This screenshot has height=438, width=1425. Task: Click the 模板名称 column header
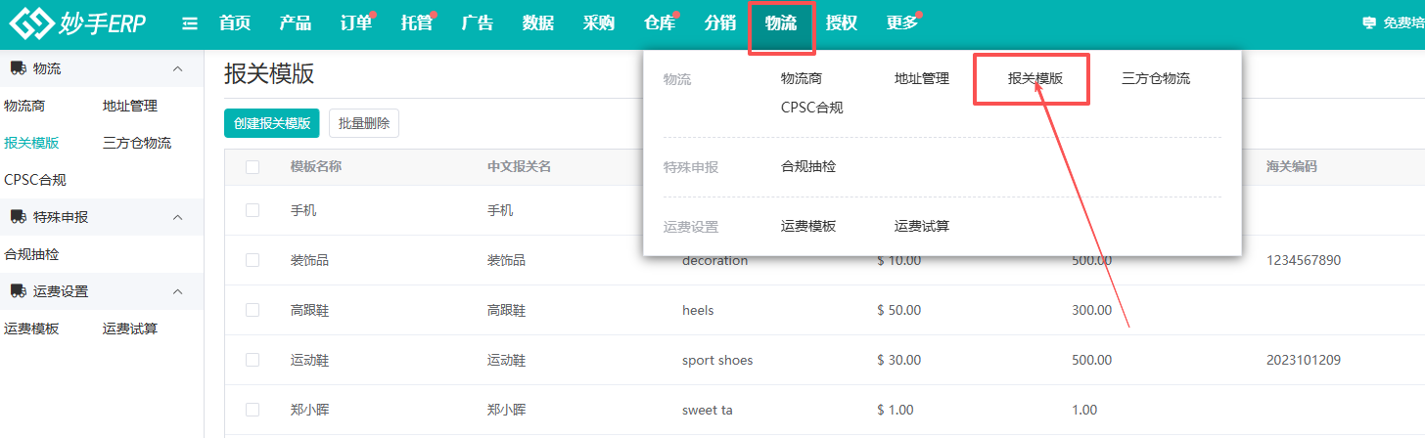[316, 166]
